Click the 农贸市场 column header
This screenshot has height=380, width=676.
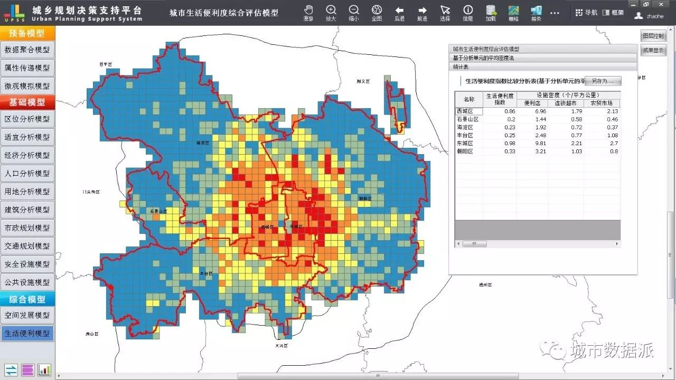click(602, 103)
